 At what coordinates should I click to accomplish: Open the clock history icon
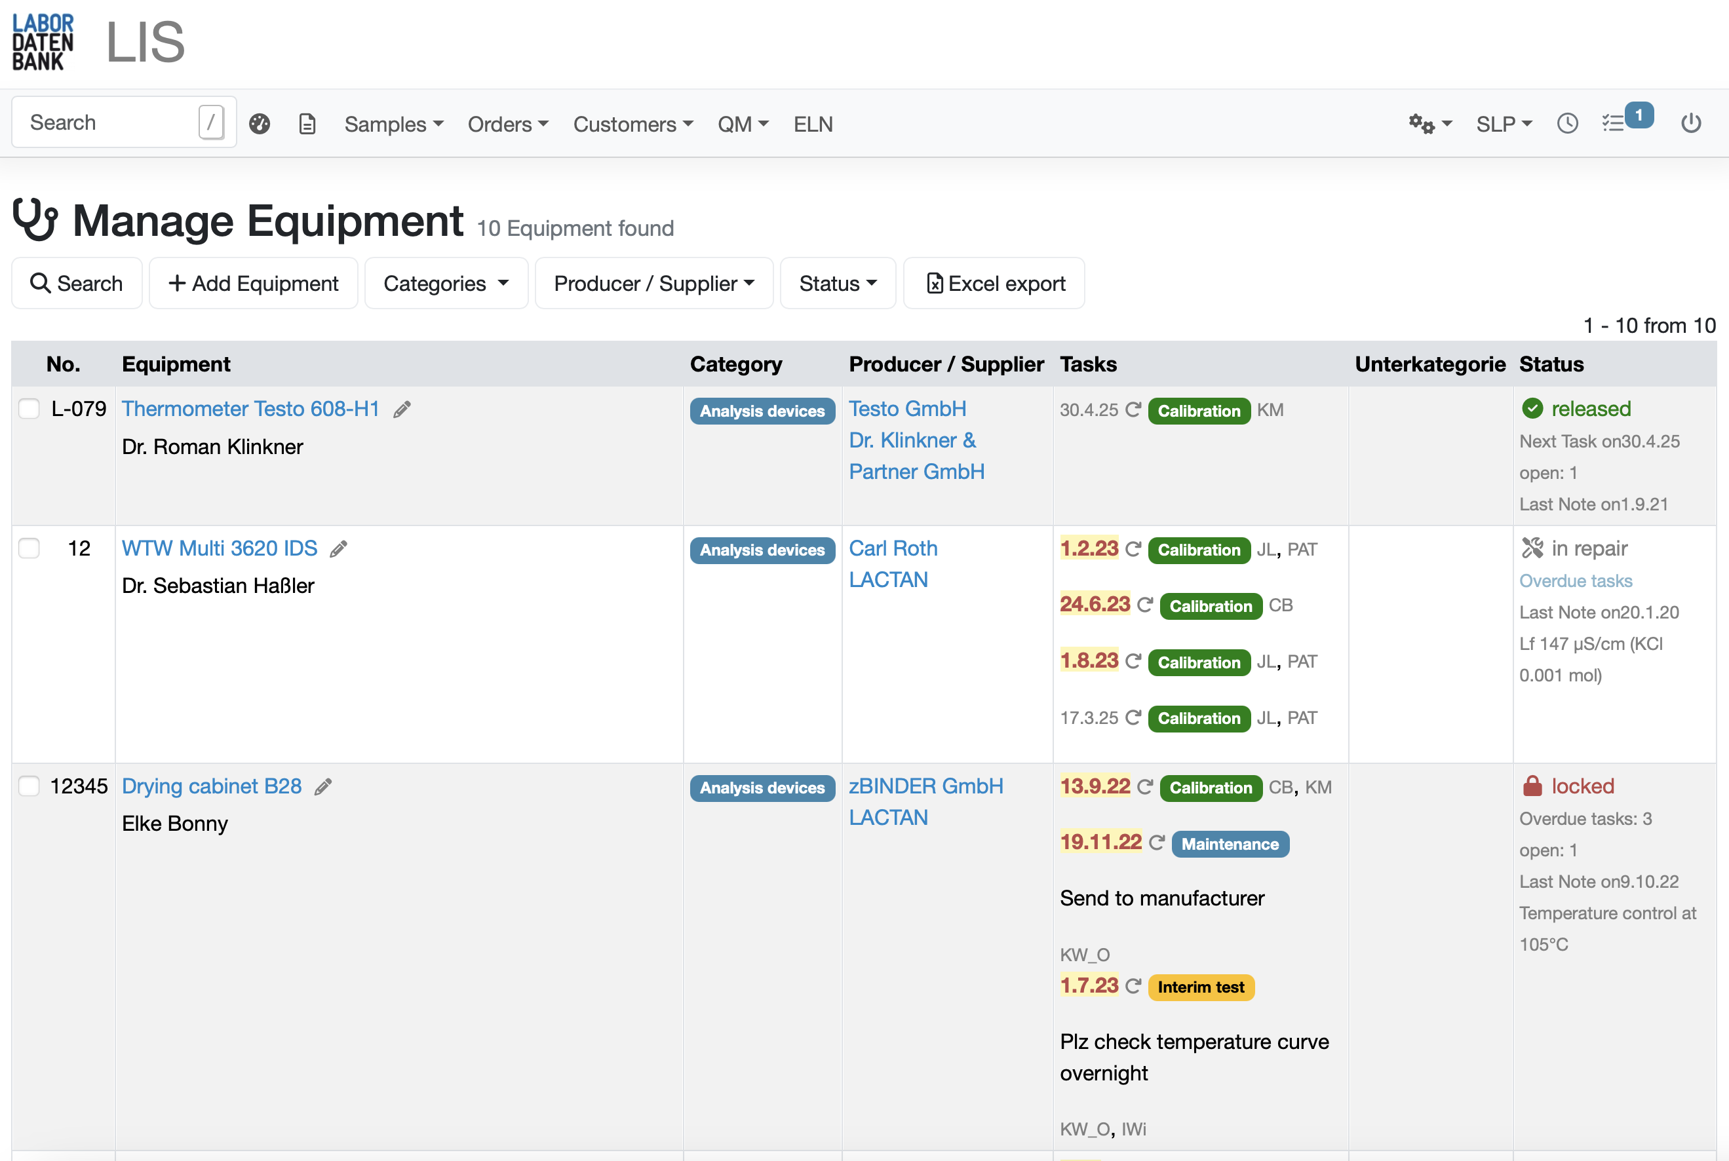tap(1567, 124)
